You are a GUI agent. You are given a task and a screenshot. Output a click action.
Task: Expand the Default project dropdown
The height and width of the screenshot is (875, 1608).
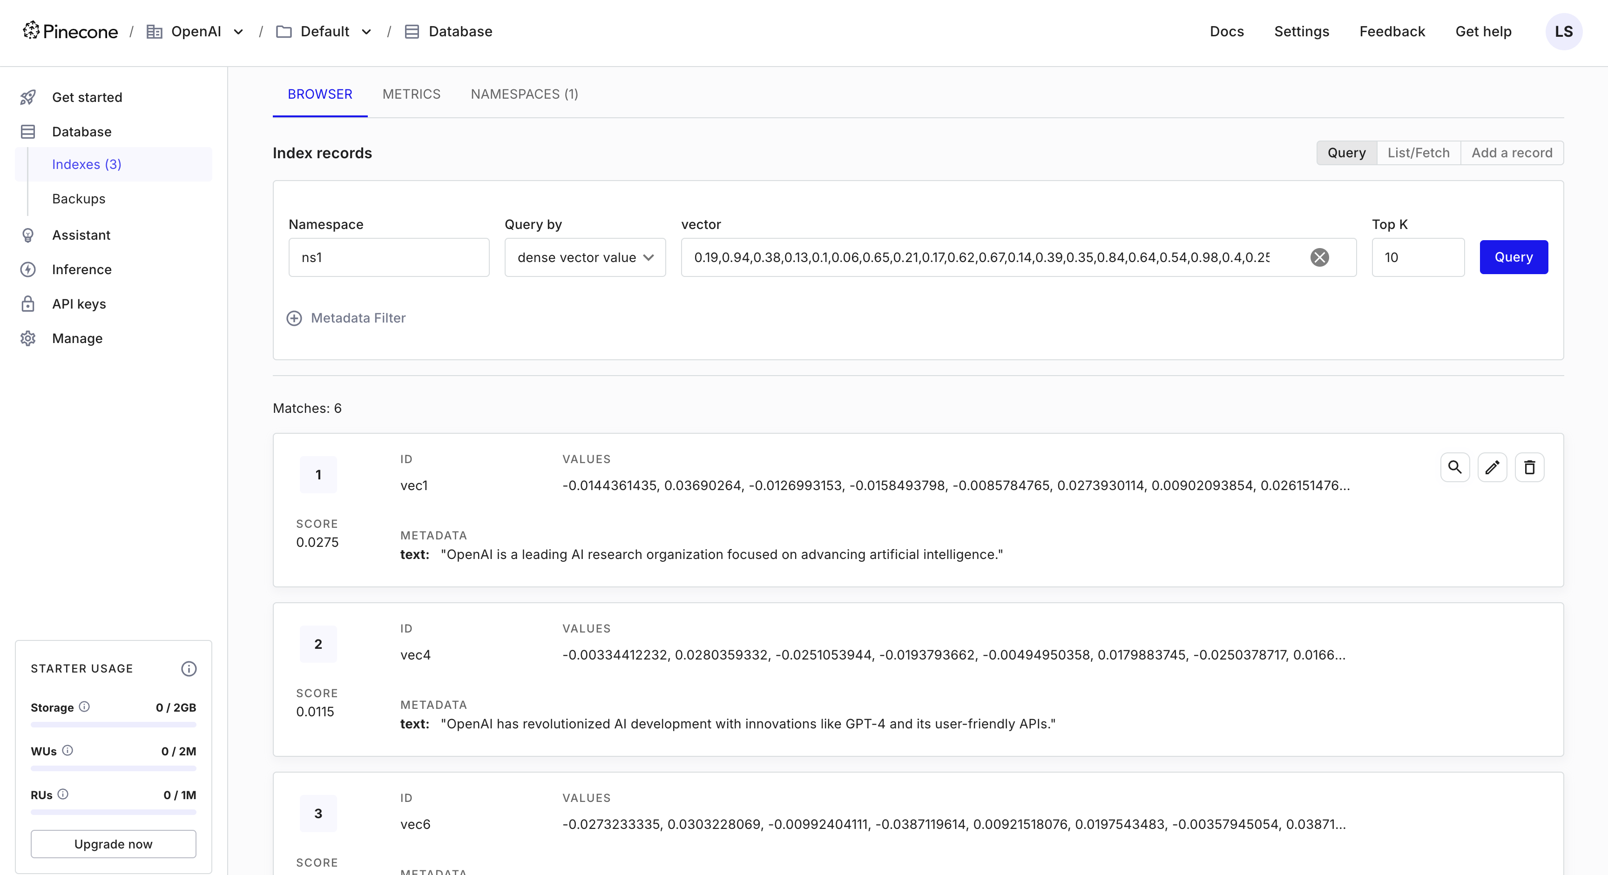(x=366, y=32)
